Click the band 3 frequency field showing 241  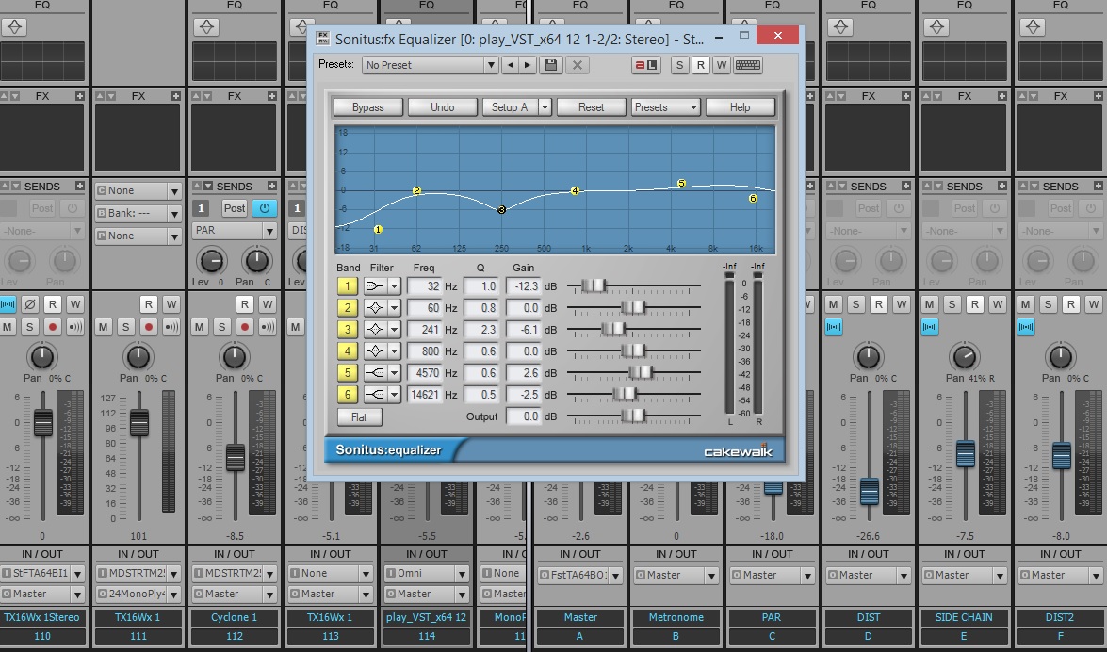click(x=424, y=329)
